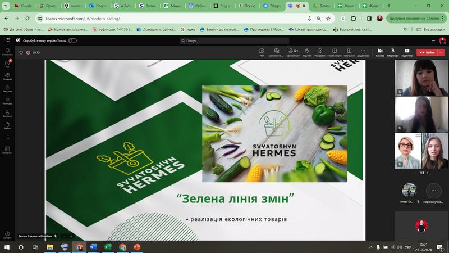Switch to the Claude browser tab
The width and height of the screenshot is (449, 253).
[23, 6]
